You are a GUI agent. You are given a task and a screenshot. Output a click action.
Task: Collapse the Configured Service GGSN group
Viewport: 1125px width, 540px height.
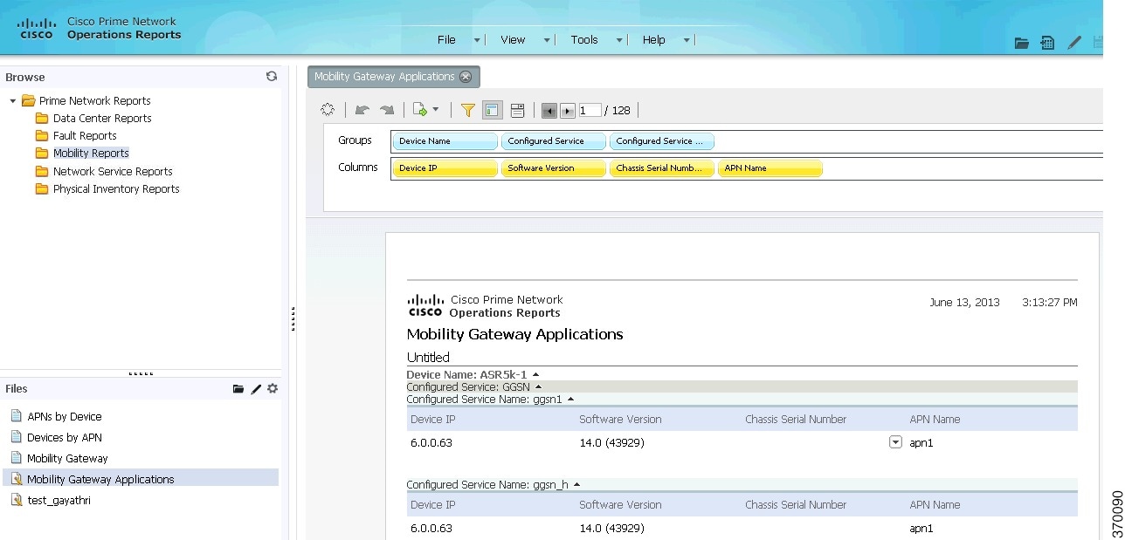point(538,386)
